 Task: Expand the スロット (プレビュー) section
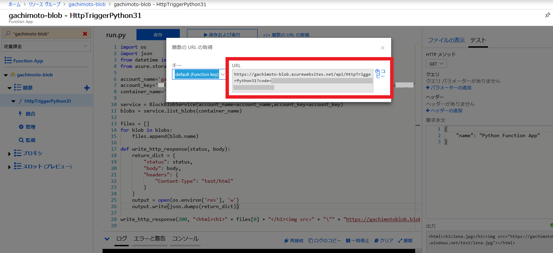9,167
